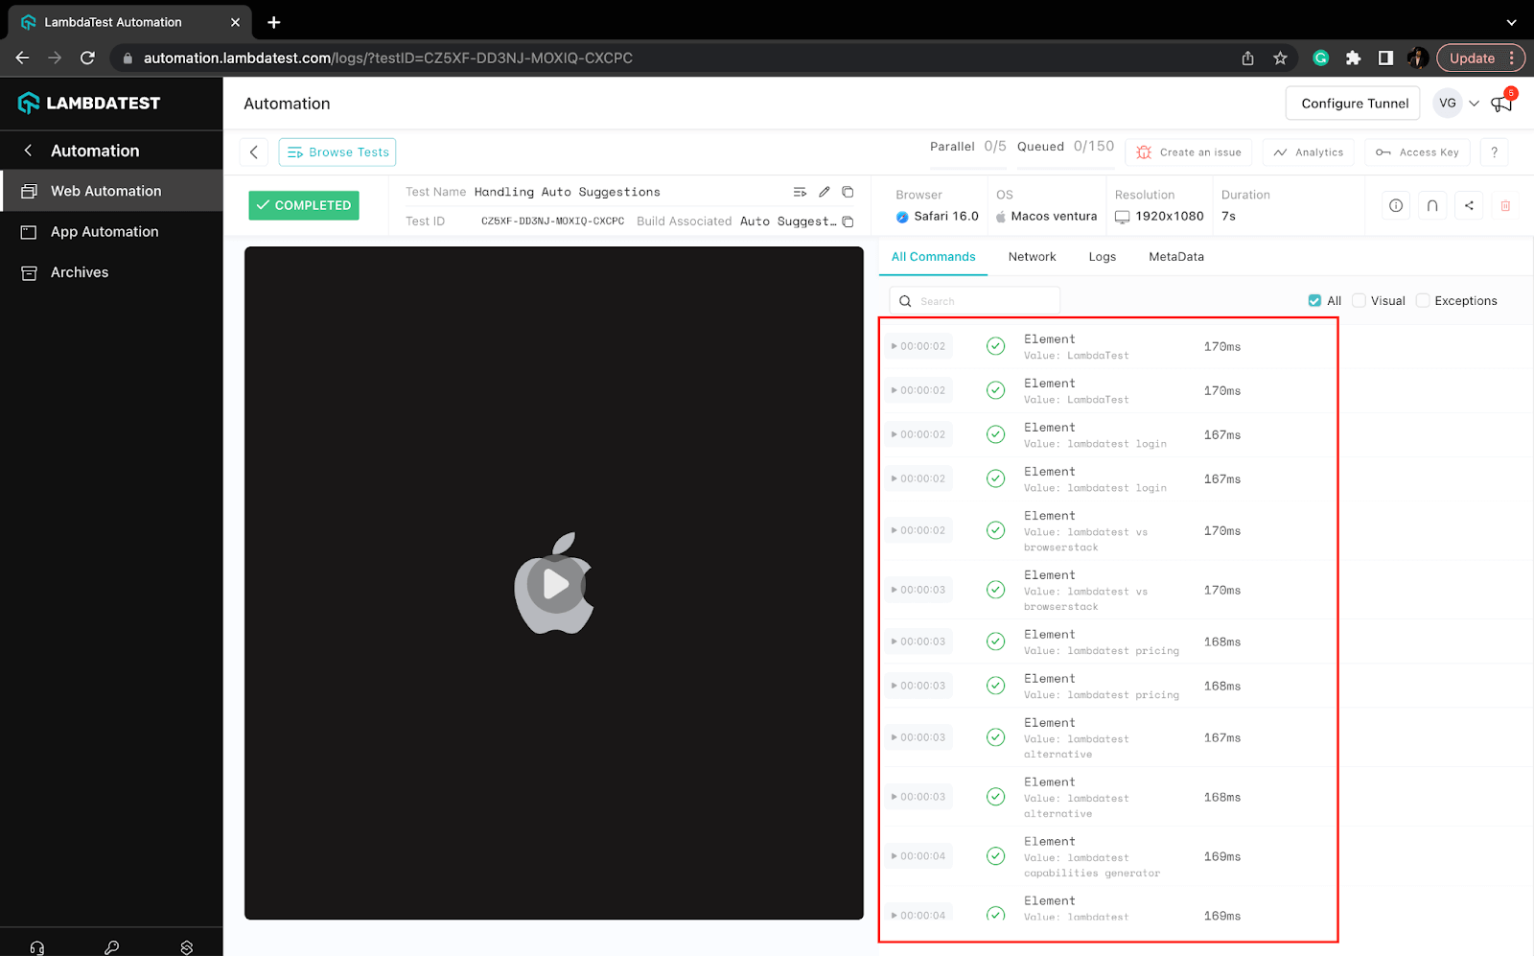
Task: Switch to the Logs tab
Action: pos(1102,257)
